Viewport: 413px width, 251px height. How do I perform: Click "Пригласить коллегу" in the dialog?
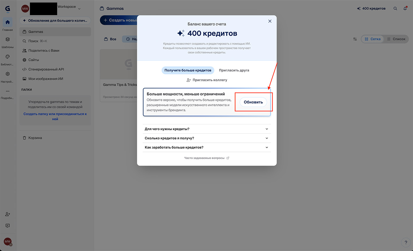tap(207, 80)
